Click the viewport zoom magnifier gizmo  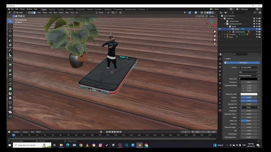pyautogui.click(x=215, y=32)
